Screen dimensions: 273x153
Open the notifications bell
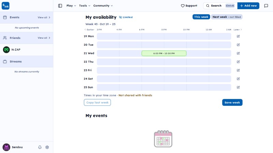tap(40, 147)
